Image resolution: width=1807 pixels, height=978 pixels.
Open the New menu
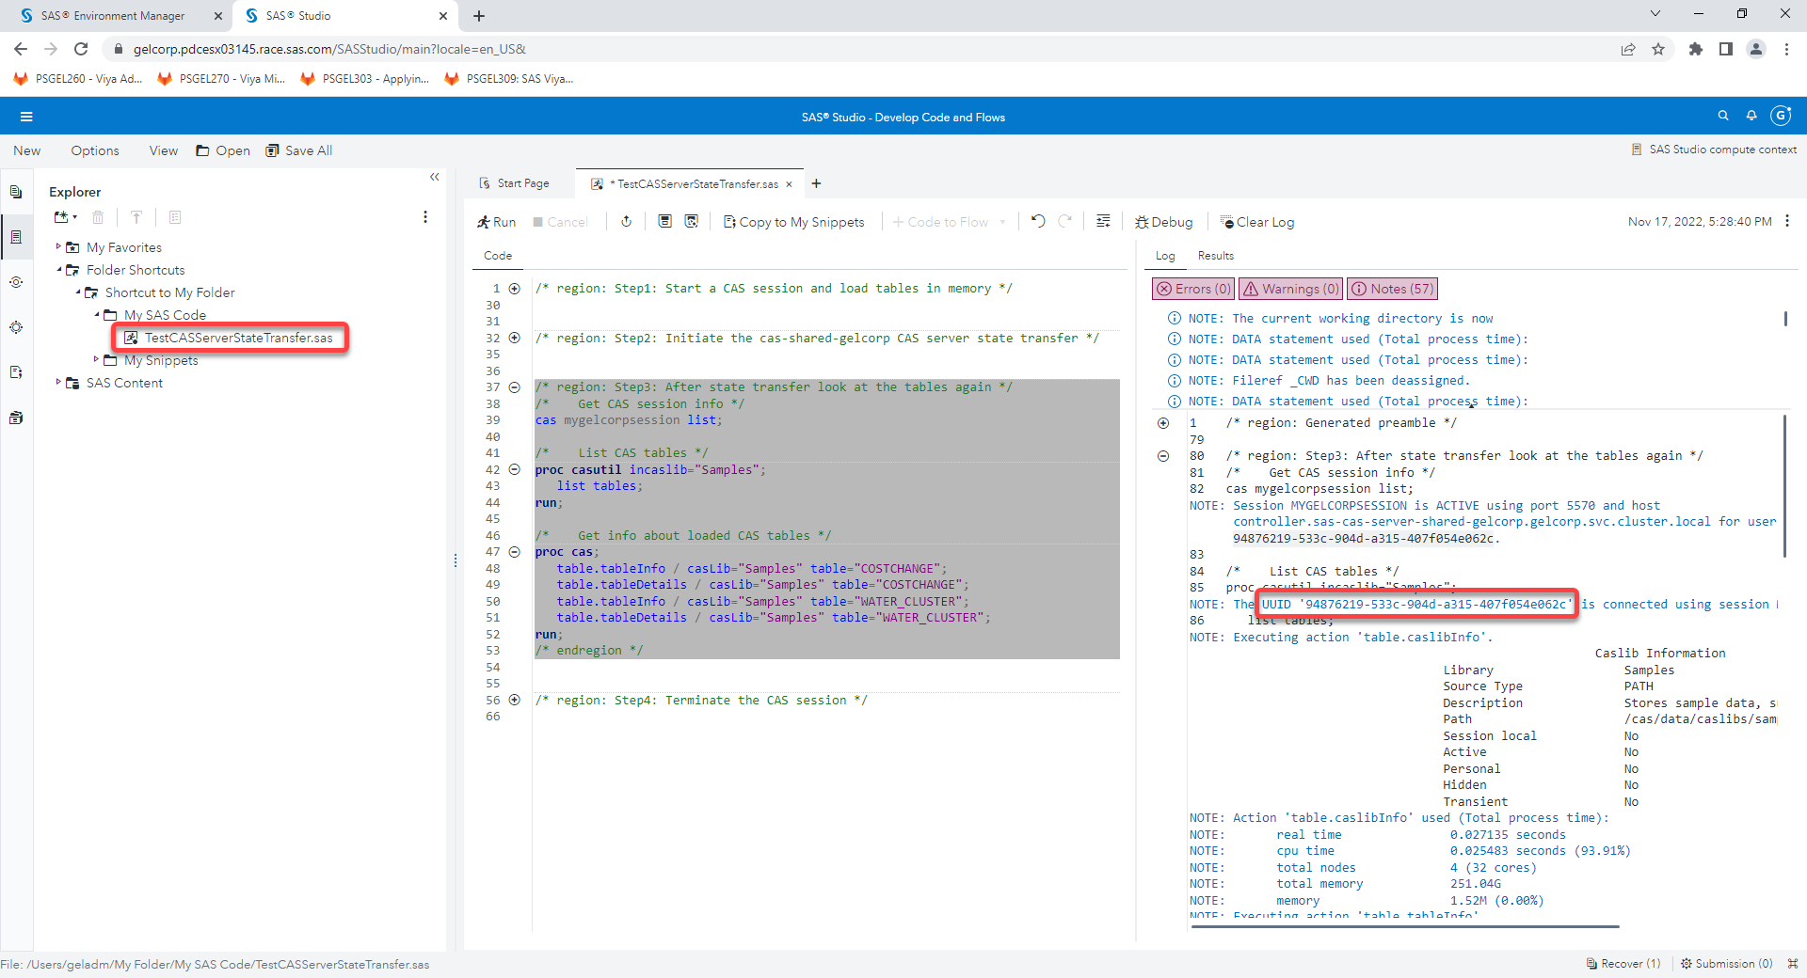26,150
